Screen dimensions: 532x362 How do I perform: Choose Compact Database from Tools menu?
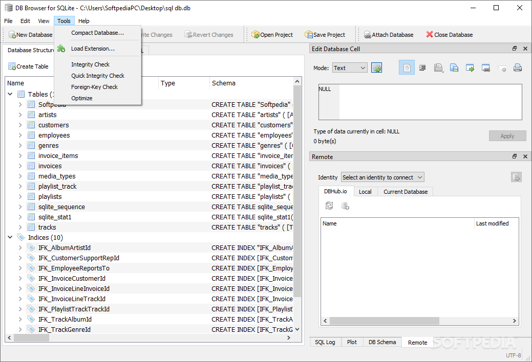98,33
